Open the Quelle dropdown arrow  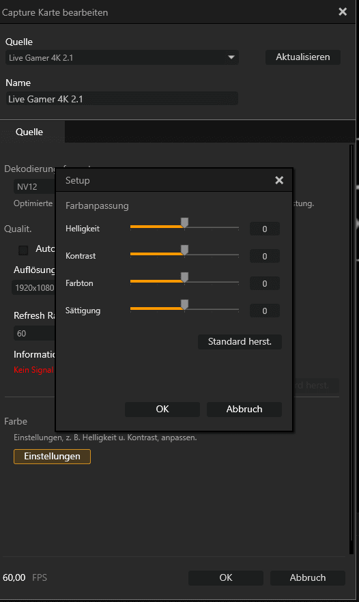(x=231, y=57)
